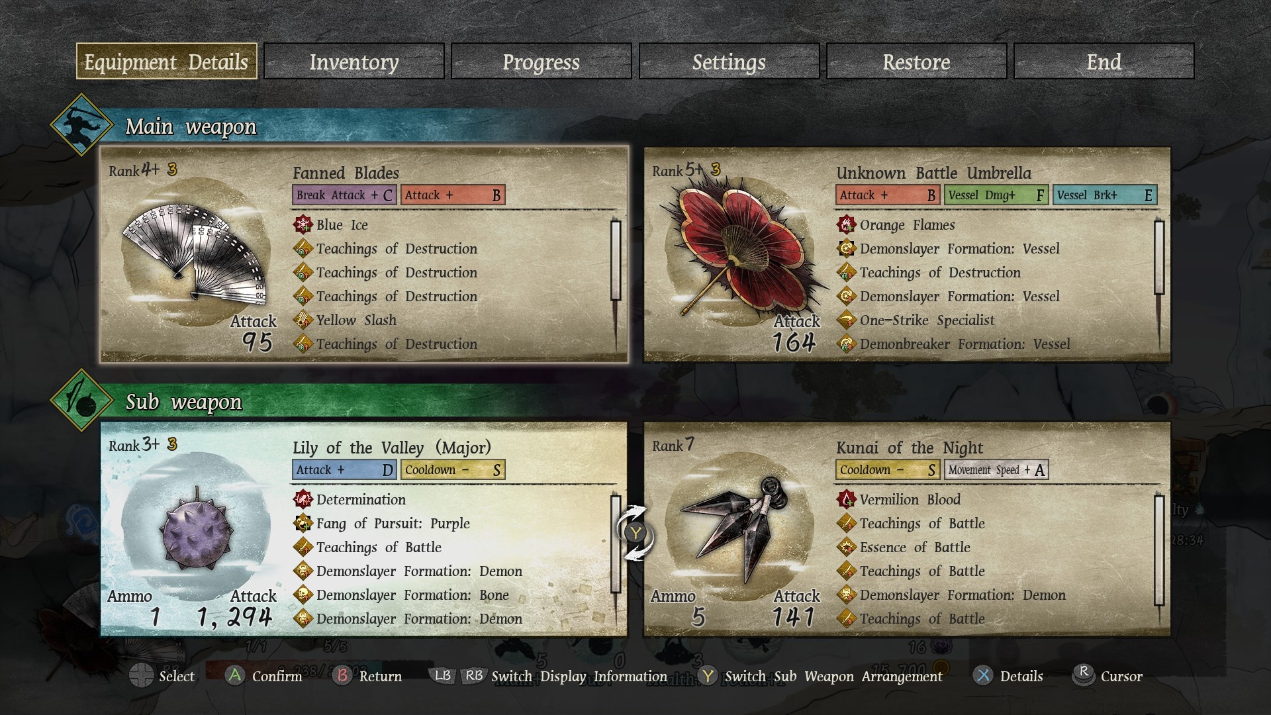Open the Inventory tab
The height and width of the screenshot is (715, 1271).
click(354, 62)
